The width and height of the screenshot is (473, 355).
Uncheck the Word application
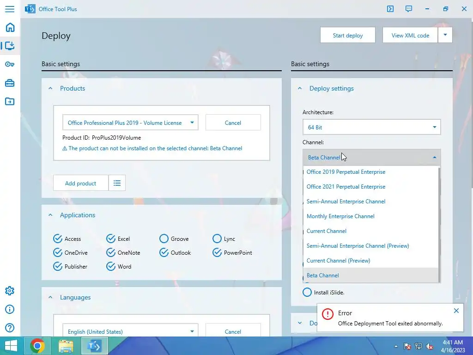click(111, 266)
